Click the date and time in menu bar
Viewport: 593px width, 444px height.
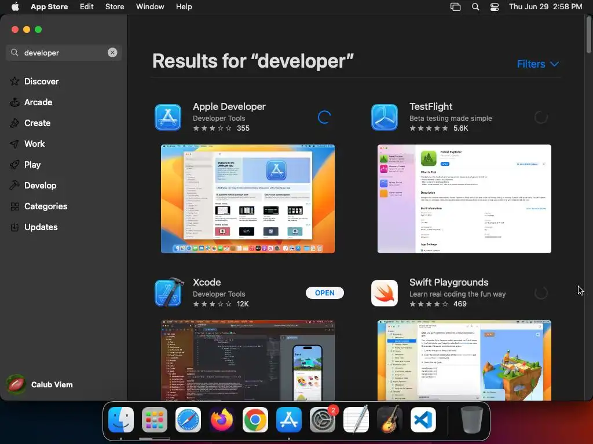[x=546, y=7]
